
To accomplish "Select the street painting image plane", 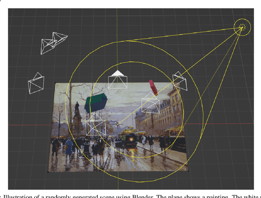I will click(x=118, y=127).
